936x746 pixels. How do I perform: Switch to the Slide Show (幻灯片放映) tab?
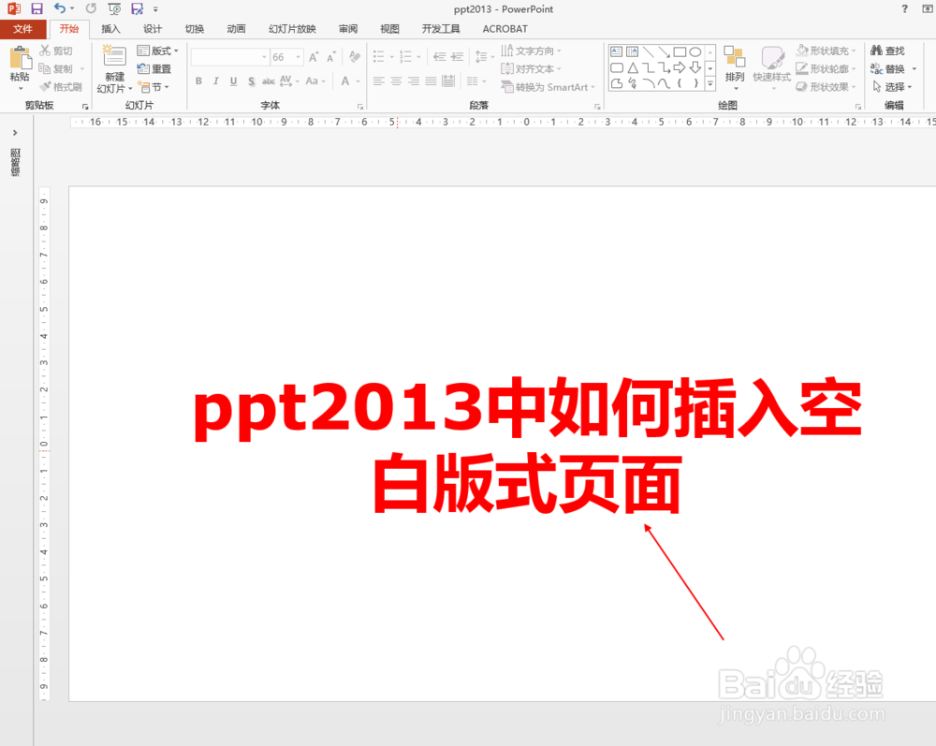292,29
